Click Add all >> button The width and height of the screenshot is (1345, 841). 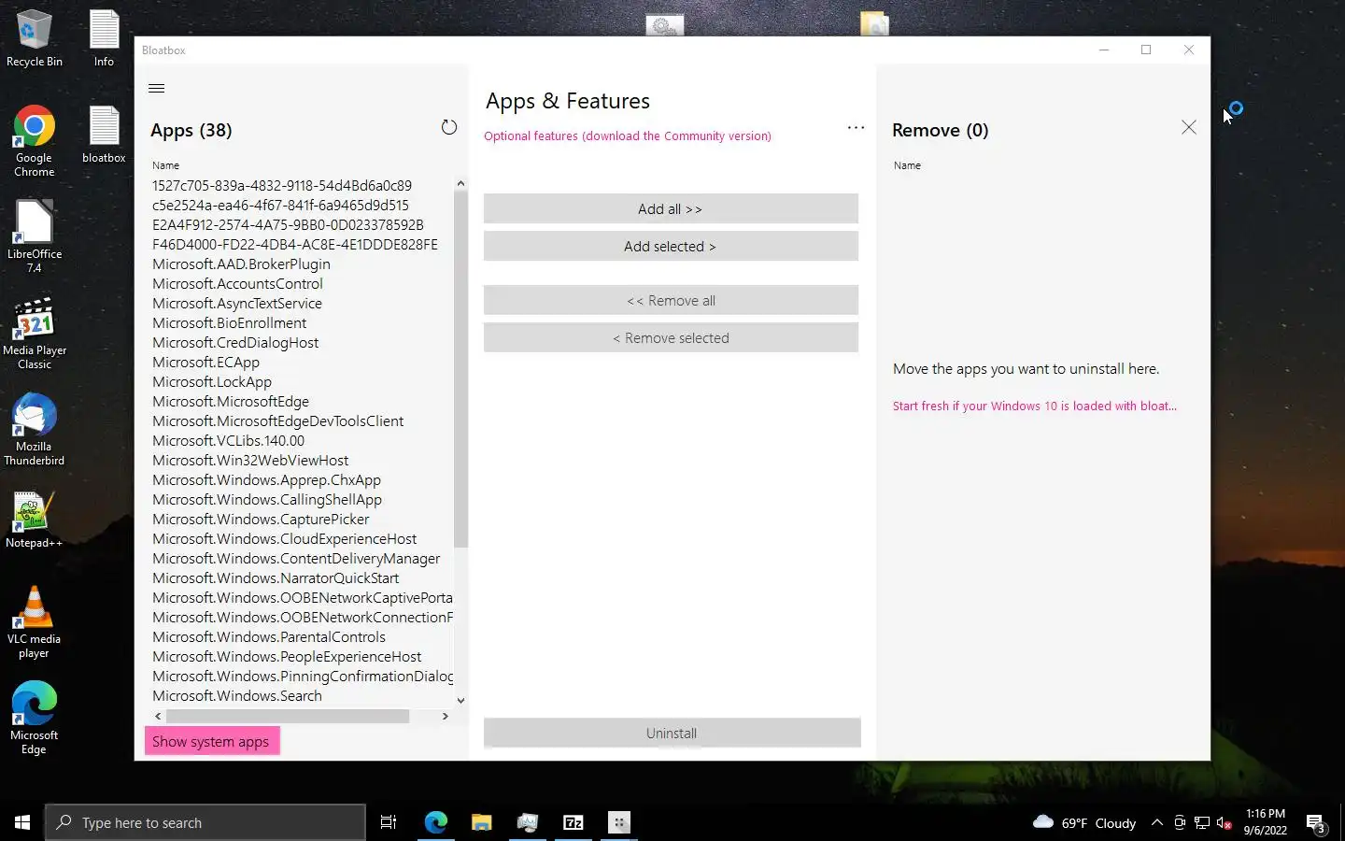(x=671, y=208)
